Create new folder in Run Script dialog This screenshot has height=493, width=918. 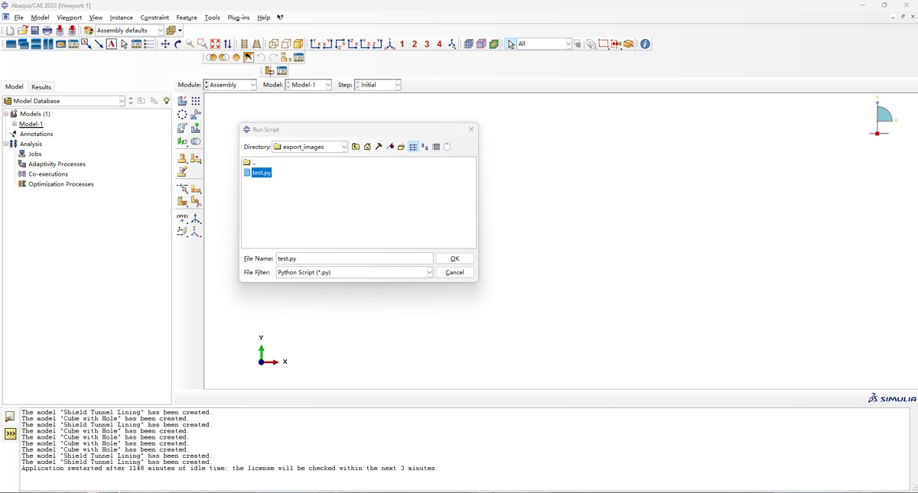pos(401,147)
